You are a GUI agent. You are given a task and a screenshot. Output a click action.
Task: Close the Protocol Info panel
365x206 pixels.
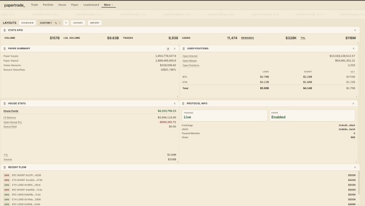(x=353, y=103)
